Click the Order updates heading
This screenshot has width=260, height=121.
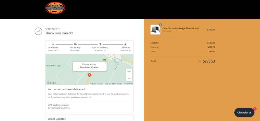point(57,119)
